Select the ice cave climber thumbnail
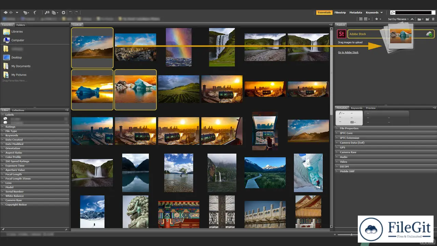437x246 pixels. [308, 173]
